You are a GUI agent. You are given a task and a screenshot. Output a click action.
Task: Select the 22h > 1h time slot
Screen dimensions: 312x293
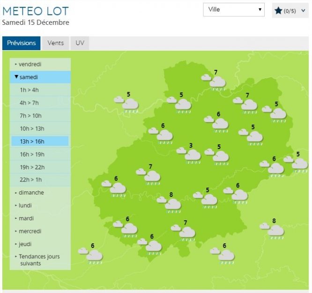[40, 180]
